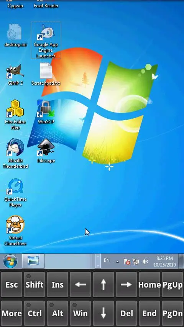Toggle the Ctrl modifier key
Image resolution: width=184 pixels, height=327 pixels.
(34, 313)
